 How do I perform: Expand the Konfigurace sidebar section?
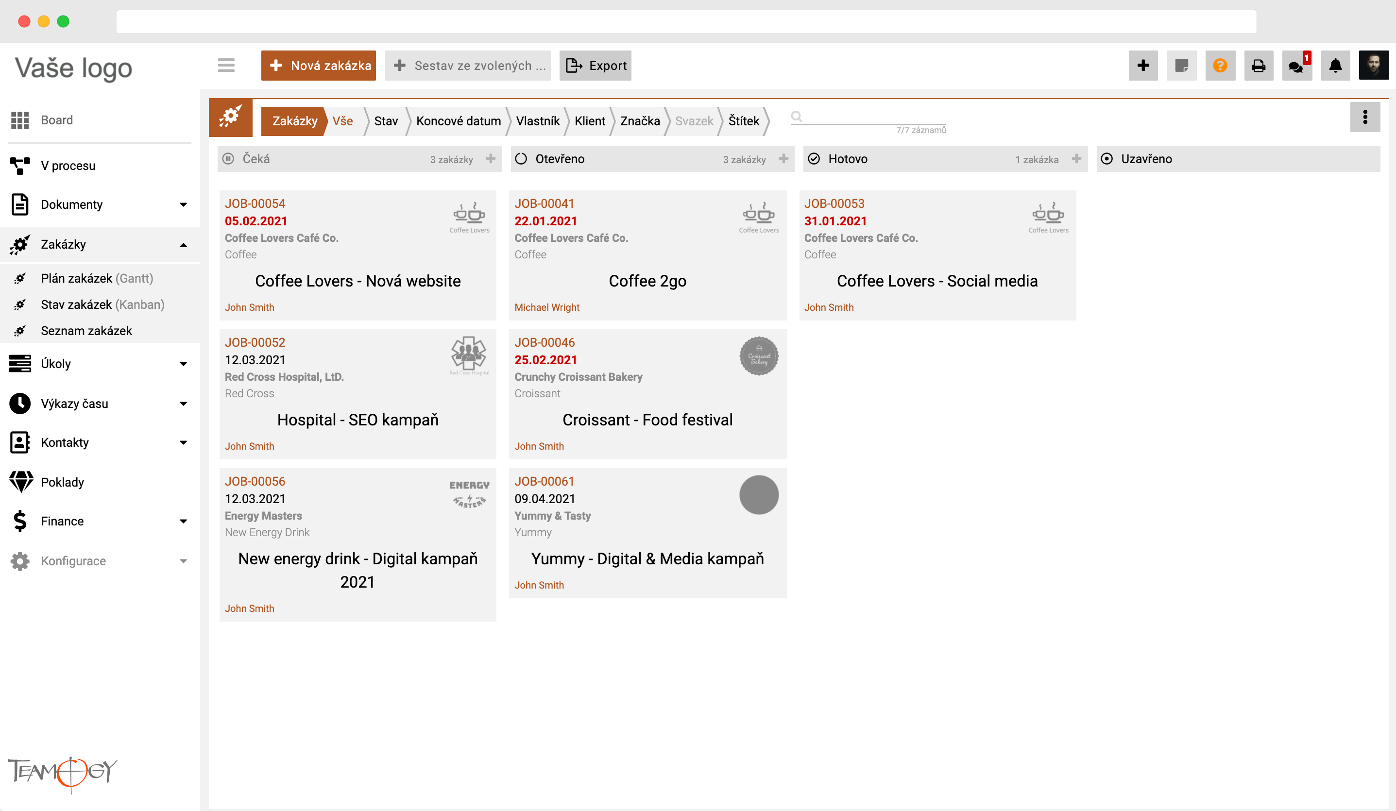pyautogui.click(x=183, y=560)
